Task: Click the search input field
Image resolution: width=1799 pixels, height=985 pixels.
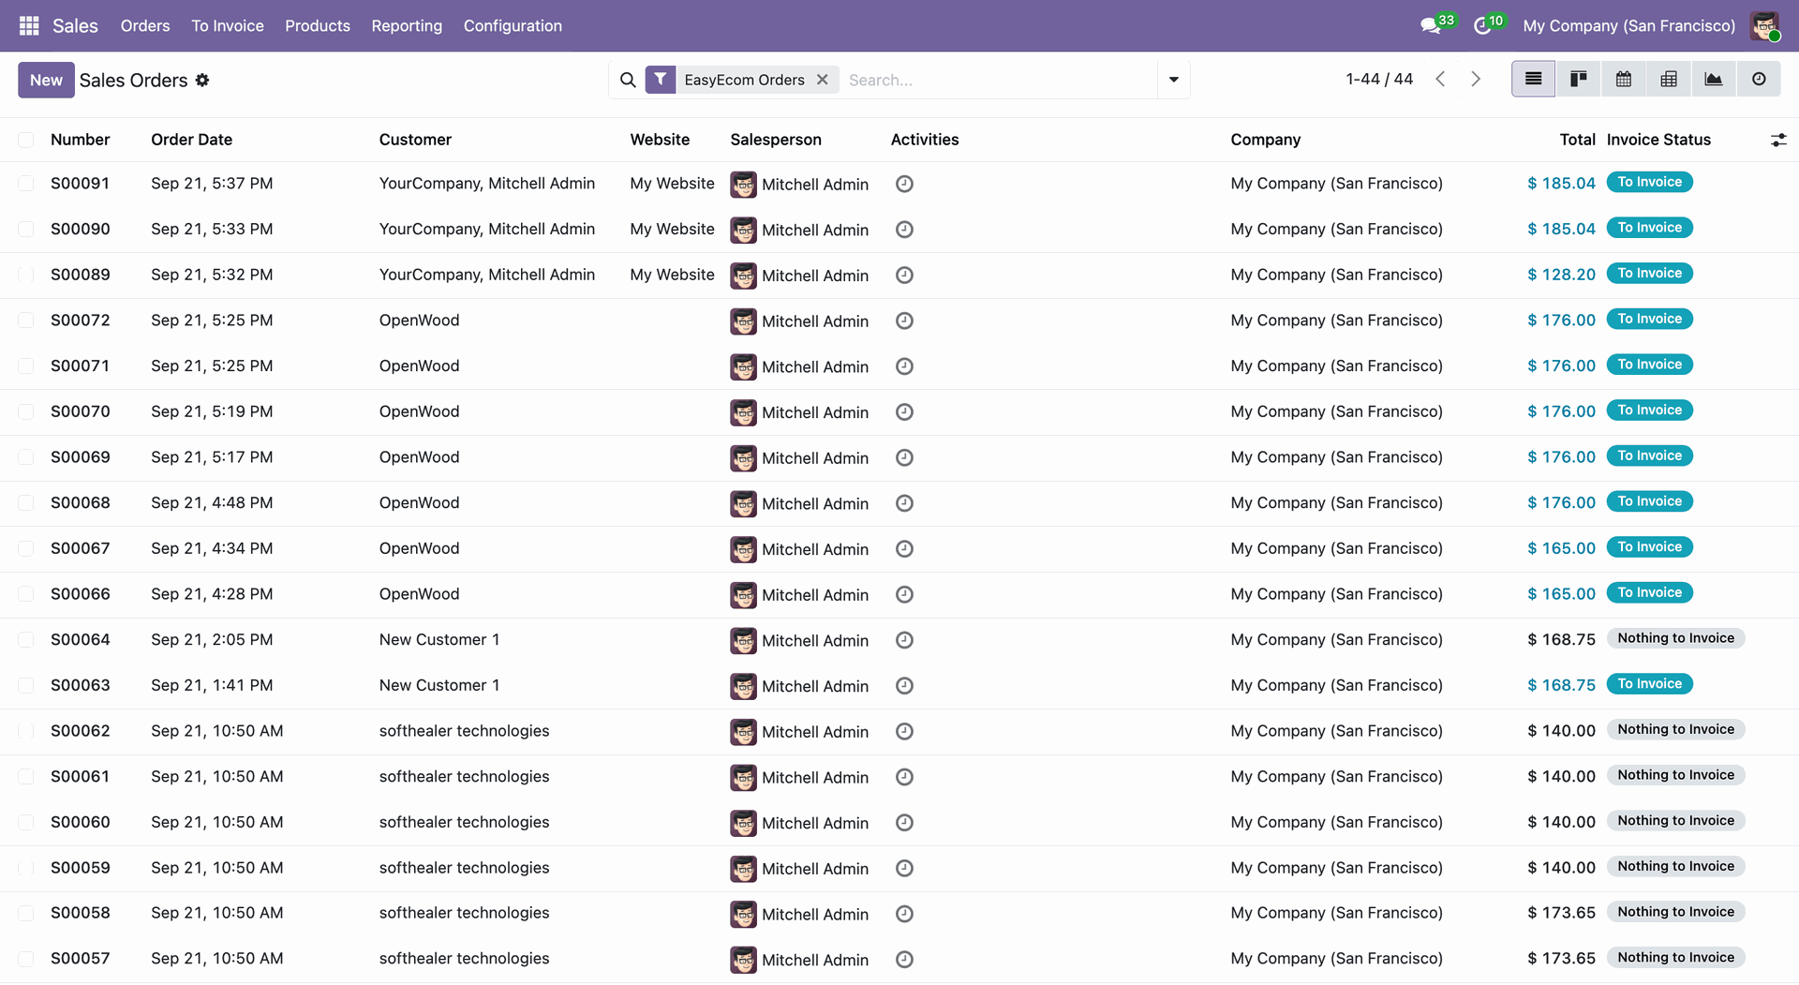Action: click(x=998, y=80)
